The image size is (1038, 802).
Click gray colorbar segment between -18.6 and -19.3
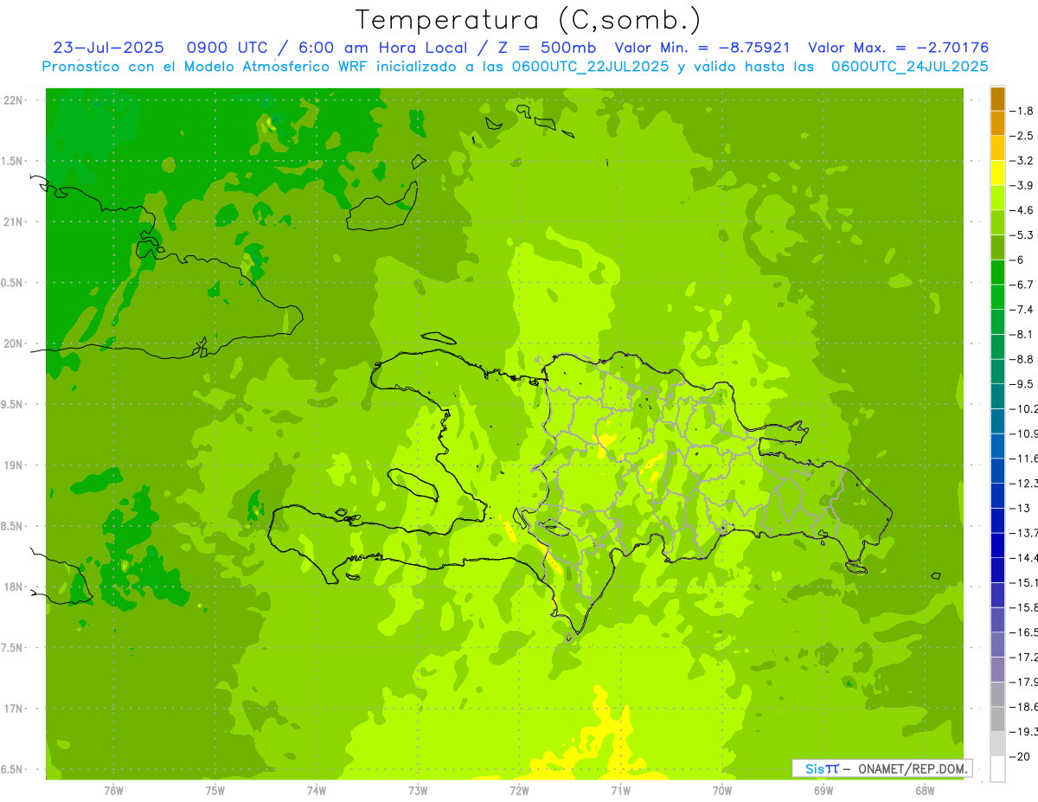pos(997,719)
